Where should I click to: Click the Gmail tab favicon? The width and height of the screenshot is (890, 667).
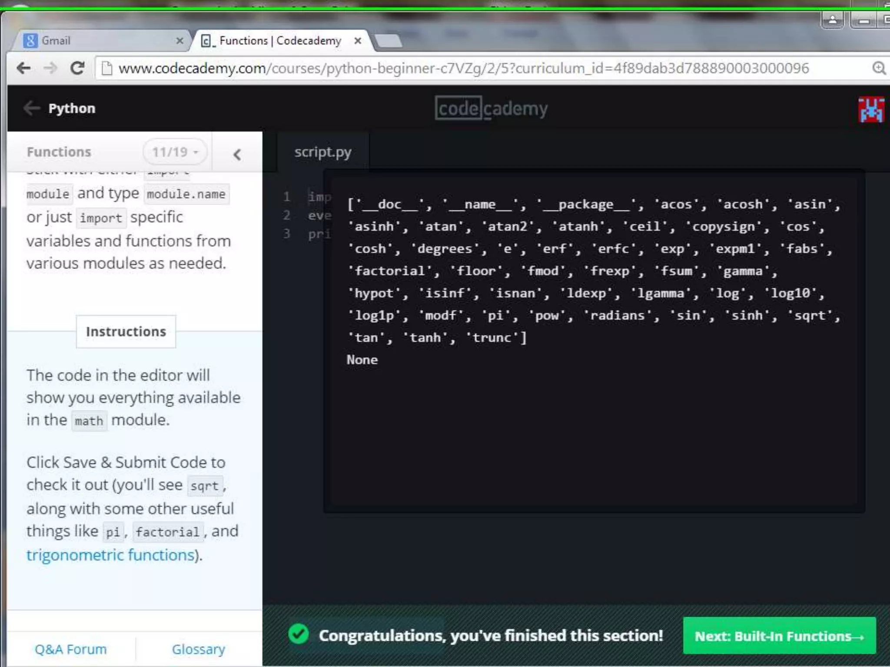click(x=30, y=41)
